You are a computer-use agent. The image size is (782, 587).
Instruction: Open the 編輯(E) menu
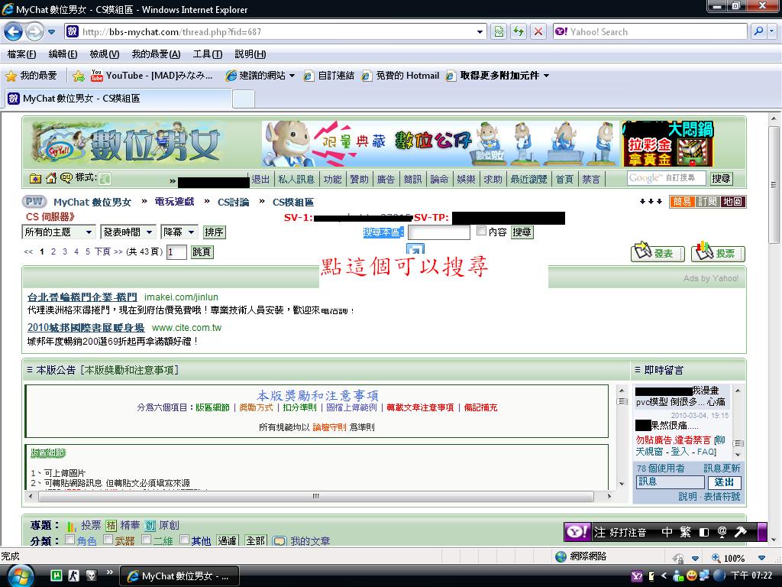[x=63, y=54]
